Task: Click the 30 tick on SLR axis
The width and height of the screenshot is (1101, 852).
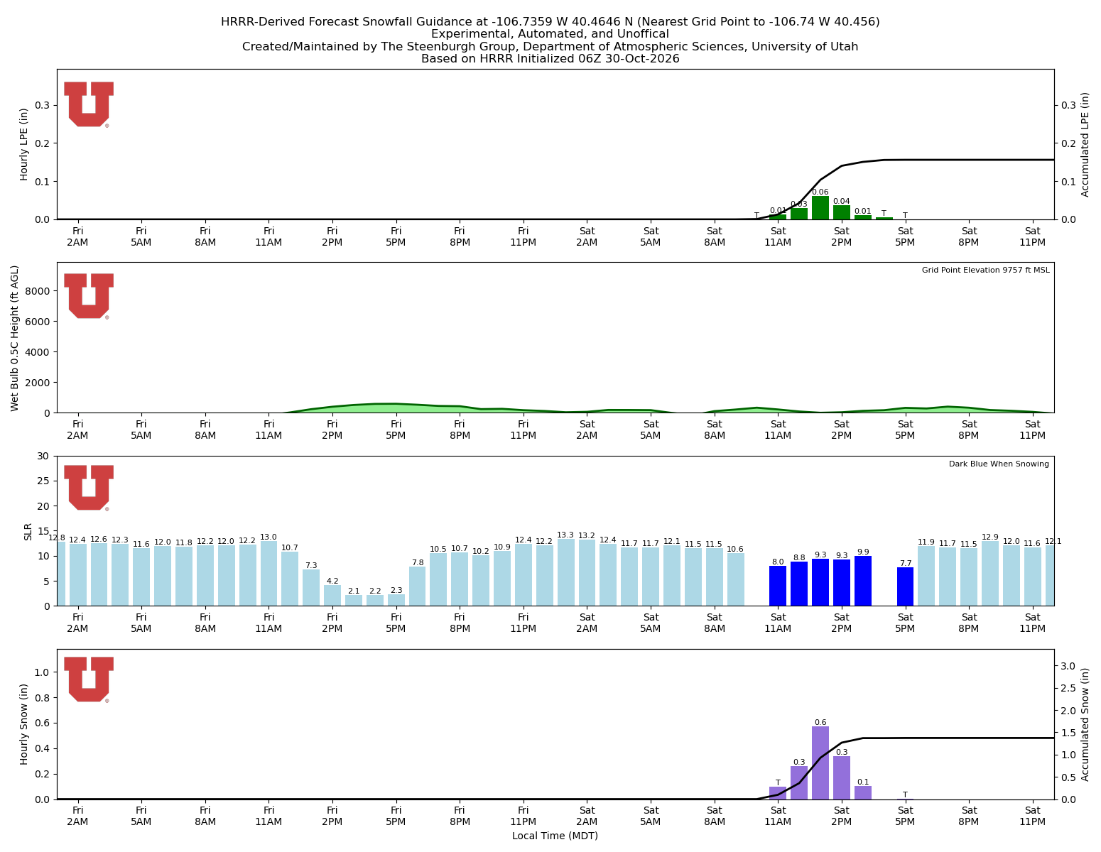Action: (45, 456)
